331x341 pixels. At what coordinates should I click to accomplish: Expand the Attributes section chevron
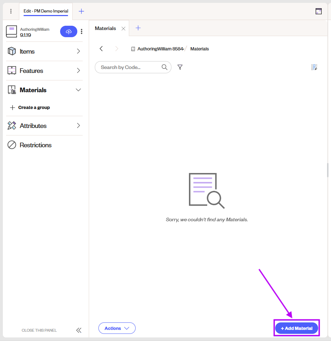tap(78, 125)
